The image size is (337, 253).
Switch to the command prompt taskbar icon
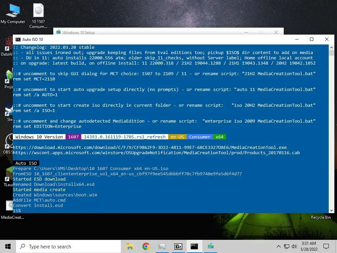tap(194, 246)
